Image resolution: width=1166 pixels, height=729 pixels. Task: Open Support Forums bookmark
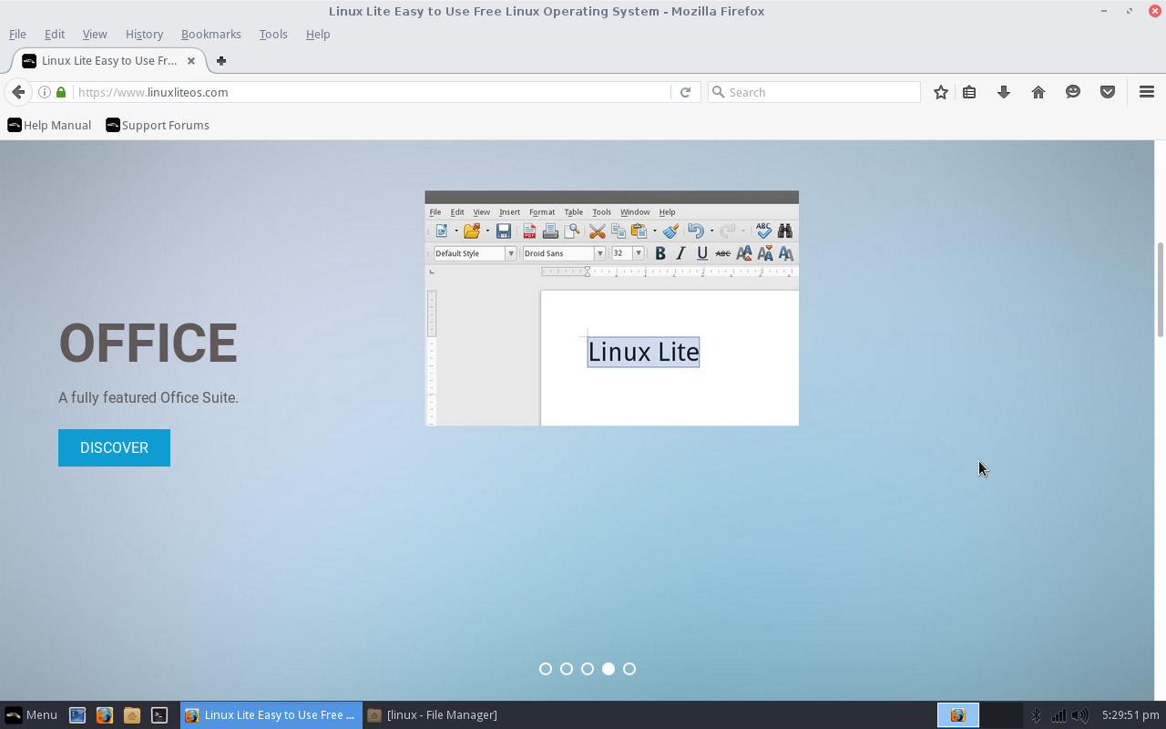click(x=158, y=125)
